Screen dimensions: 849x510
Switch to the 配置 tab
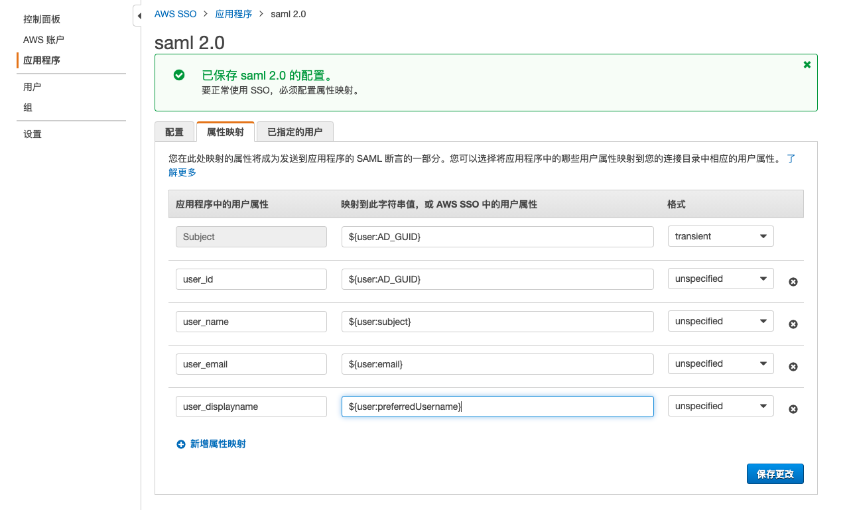point(174,132)
